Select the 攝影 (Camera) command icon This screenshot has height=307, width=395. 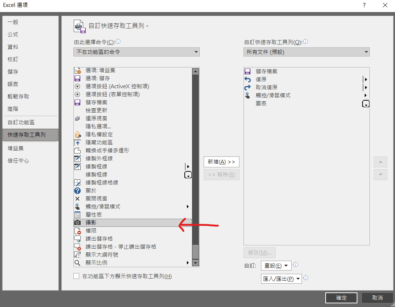coord(77,222)
